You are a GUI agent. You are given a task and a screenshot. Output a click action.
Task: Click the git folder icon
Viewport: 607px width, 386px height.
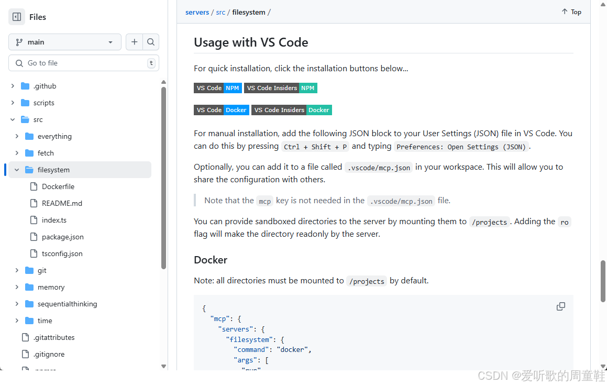(x=29, y=270)
